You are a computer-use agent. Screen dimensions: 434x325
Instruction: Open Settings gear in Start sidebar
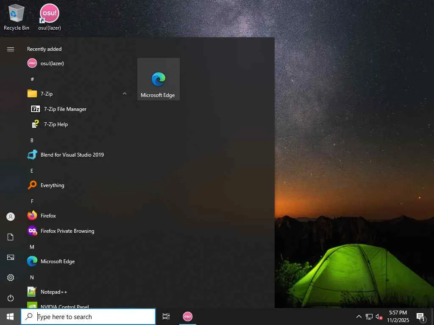(11, 278)
